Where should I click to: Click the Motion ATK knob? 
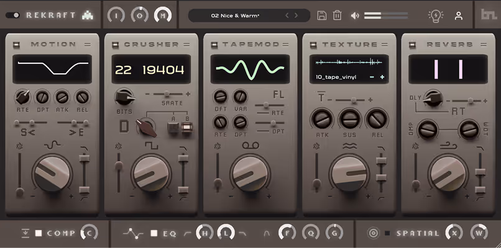pos(62,97)
